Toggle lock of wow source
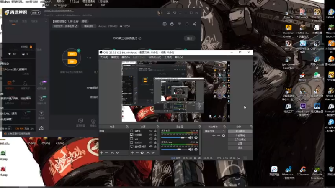 155,139
